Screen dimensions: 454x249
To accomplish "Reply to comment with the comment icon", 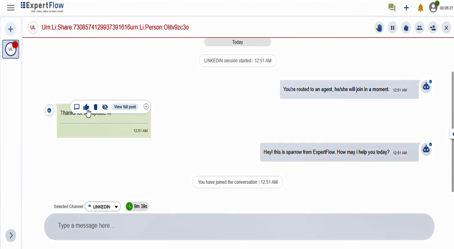I will coord(77,107).
